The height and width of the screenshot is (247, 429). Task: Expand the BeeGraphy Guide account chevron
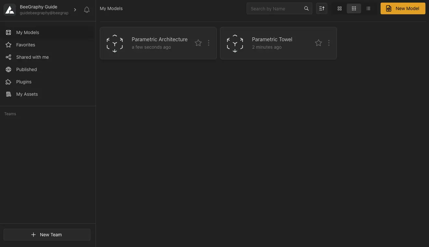[x=75, y=10]
